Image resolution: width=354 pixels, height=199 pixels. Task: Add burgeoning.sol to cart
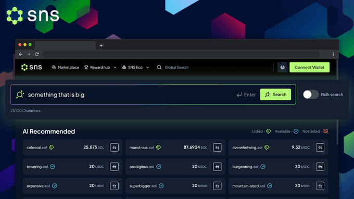tap(320, 167)
